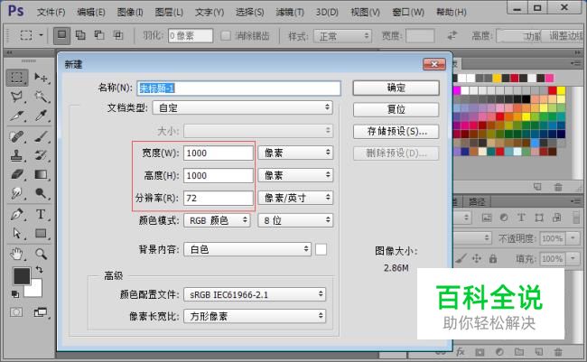Choose Intersect with Selection mode

click(118, 35)
